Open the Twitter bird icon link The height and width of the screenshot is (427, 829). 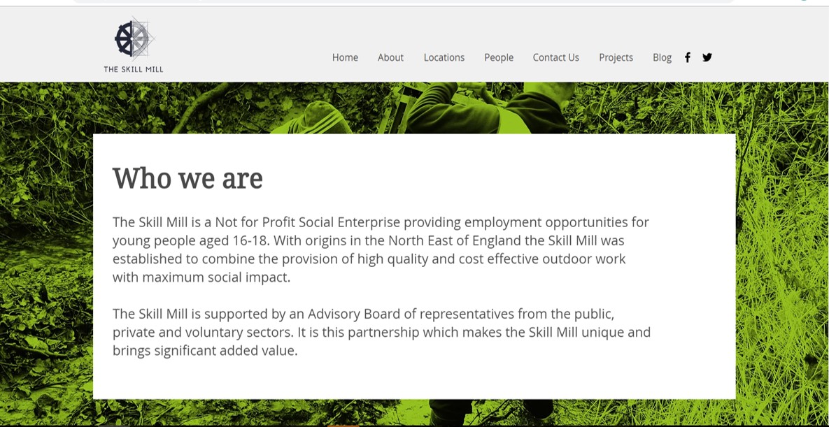click(x=707, y=57)
